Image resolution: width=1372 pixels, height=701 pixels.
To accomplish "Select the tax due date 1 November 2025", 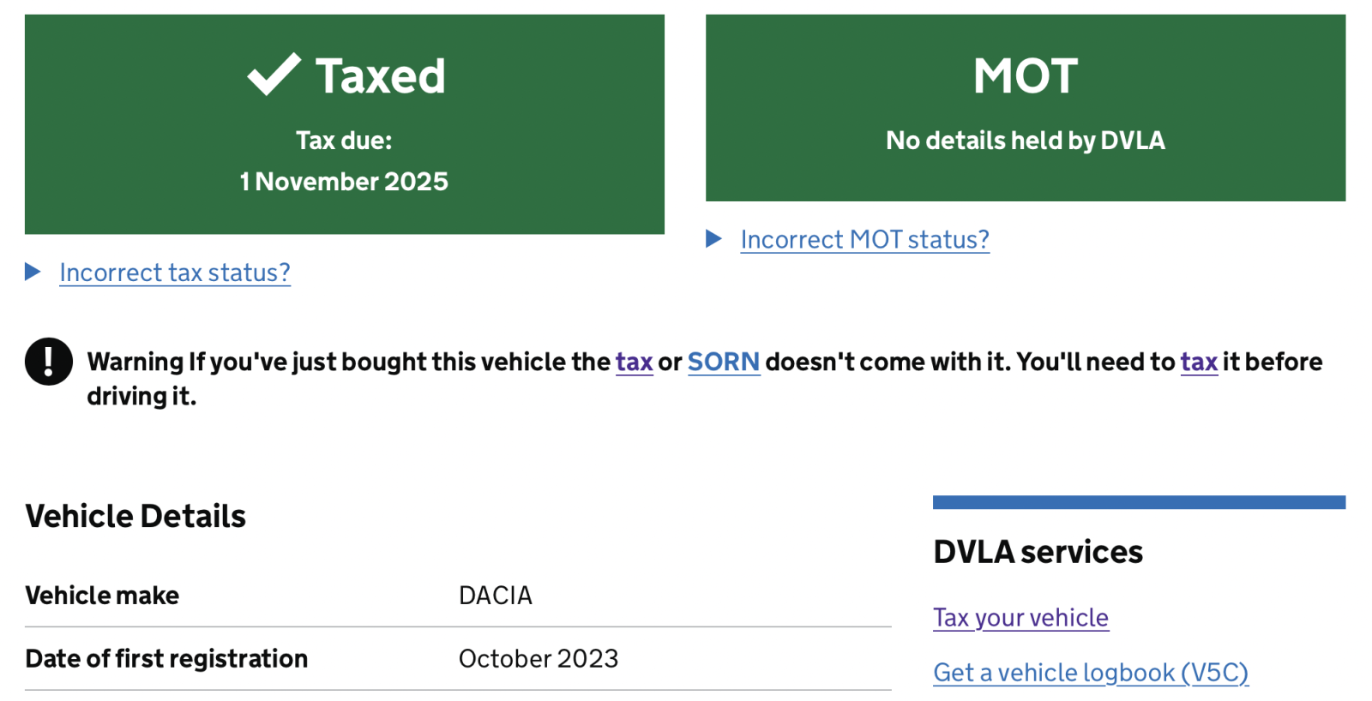I will (x=344, y=182).
